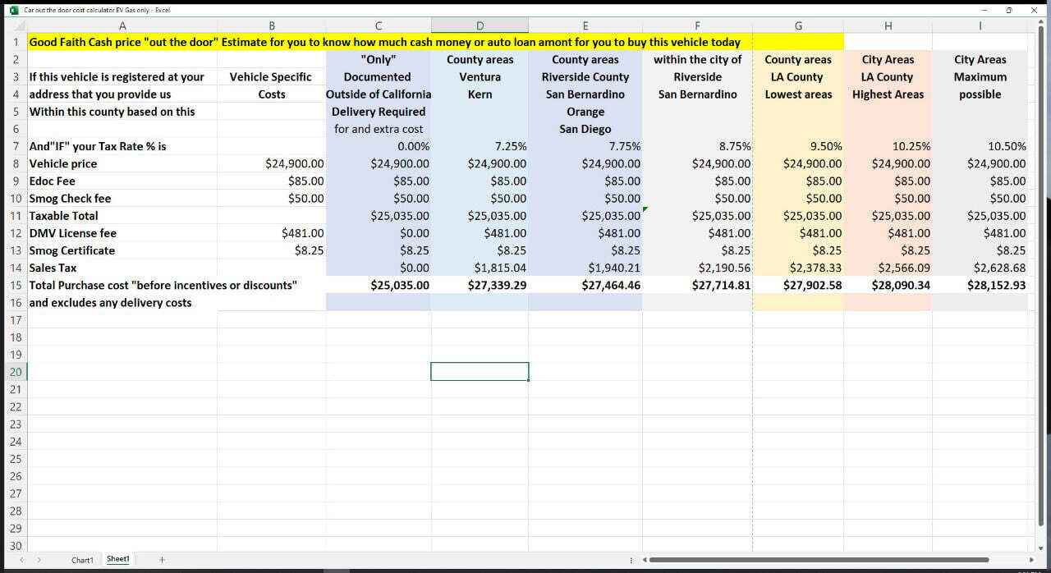This screenshot has height=573, width=1051.
Task: Click the next sheet navigation arrow
Action: pyautogui.click(x=39, y=560)
